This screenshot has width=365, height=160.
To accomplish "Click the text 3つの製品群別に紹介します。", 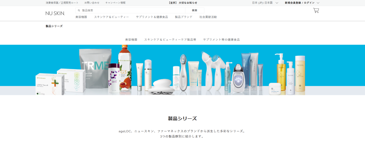I will (x=182, y=136).
